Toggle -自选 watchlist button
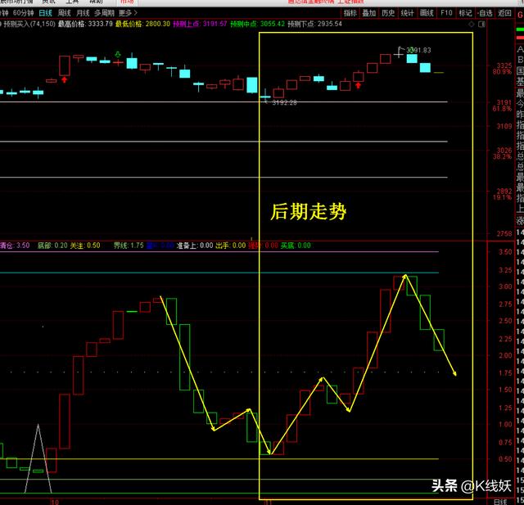The image size is (524, 505). pyautogui.click(x=485, y=13)
